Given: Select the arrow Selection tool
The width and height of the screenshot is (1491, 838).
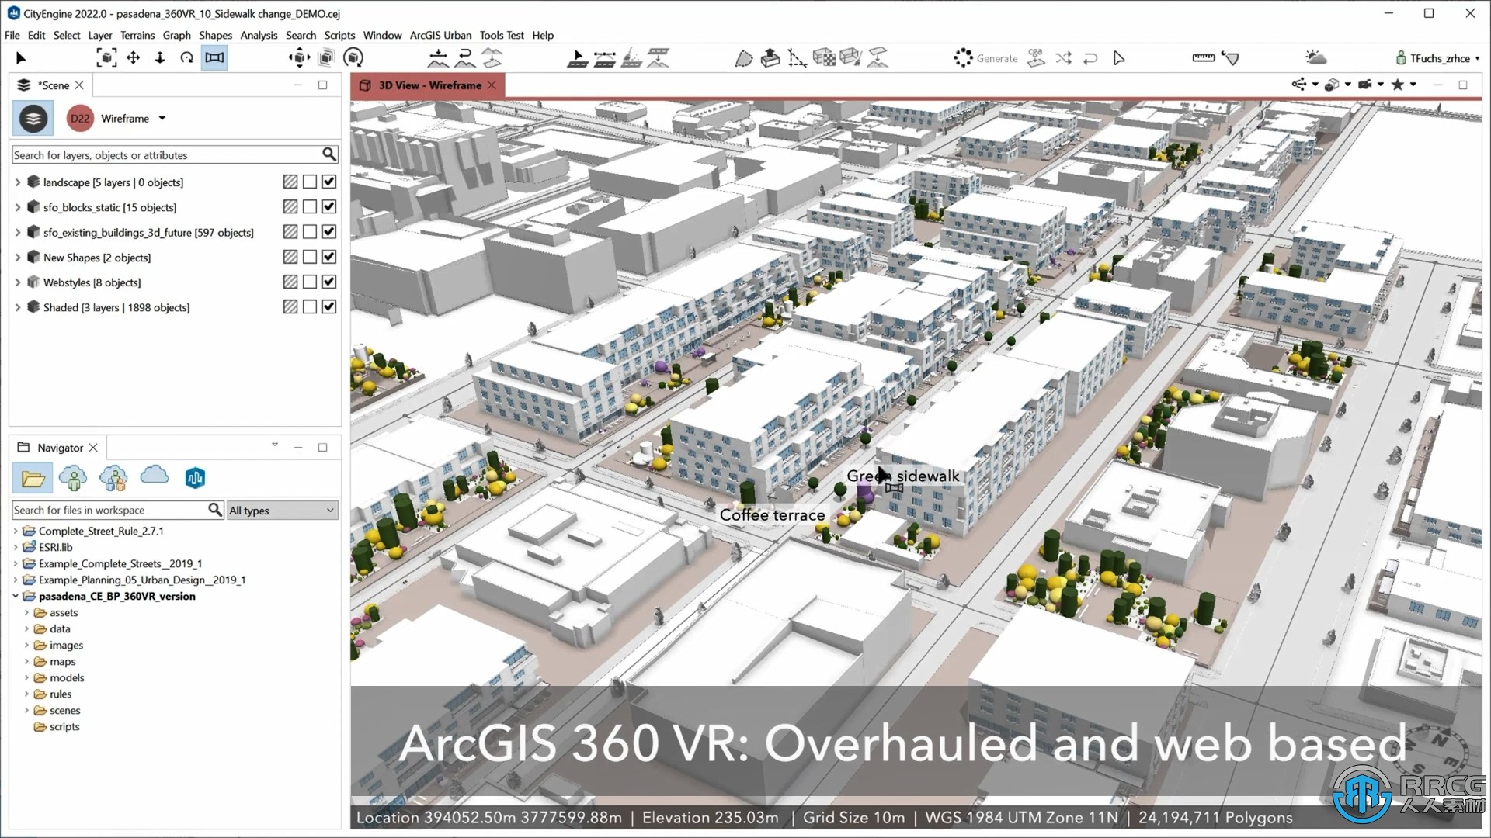Looking at the screenshot, I should 21,58.
